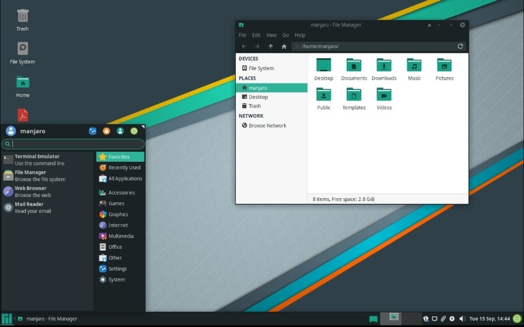
Task: Expand the All Applications list
Action: 125,179
